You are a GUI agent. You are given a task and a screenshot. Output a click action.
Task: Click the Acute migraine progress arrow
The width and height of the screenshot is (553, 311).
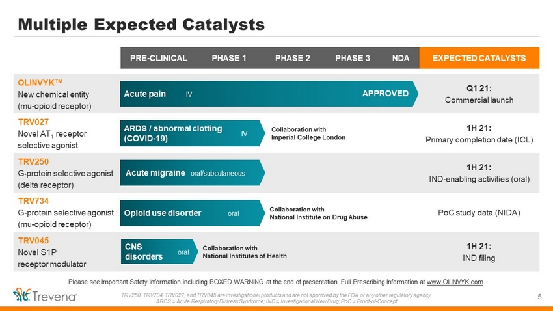(192, 173)
